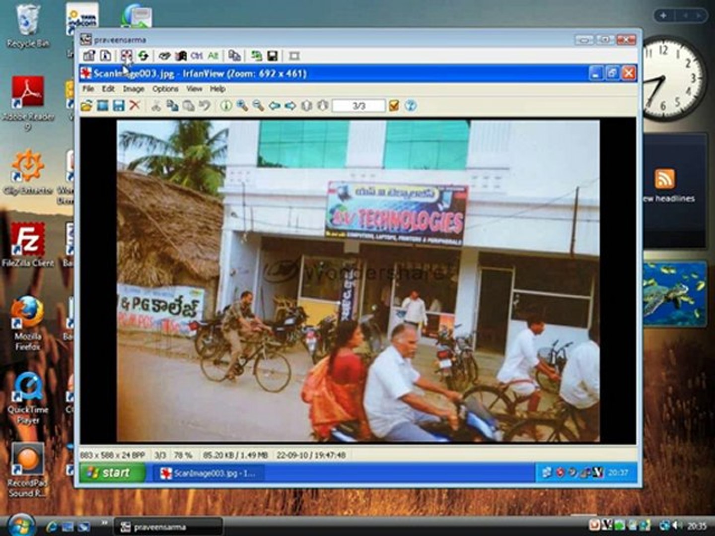Click the connection options icon in praveensarma toolbar

pyautogui.click(x=89, y=56)
